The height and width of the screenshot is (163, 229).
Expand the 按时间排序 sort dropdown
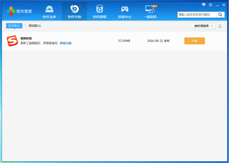(x=203, y=26)
